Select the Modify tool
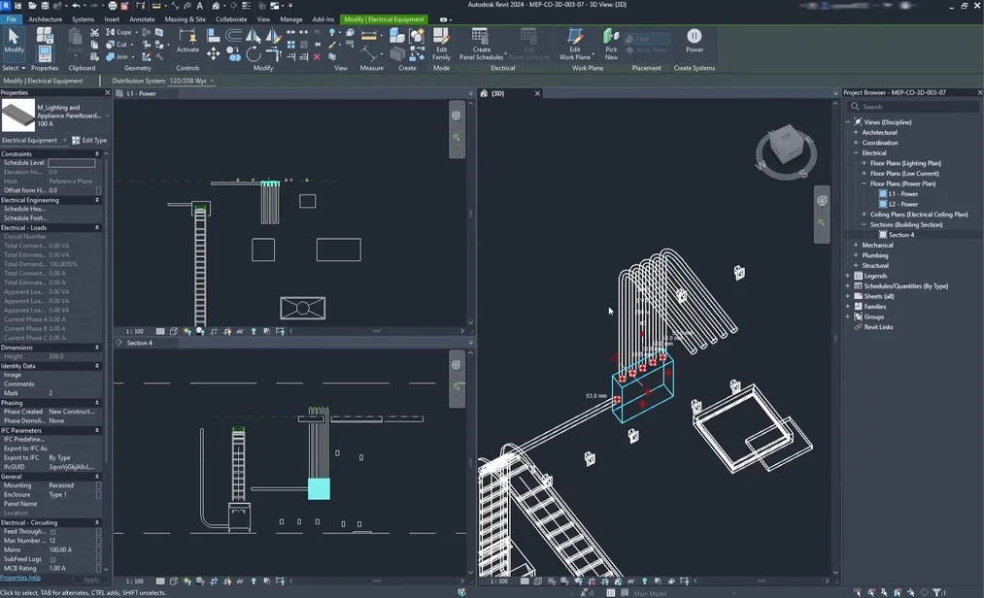 tap(13, 44)
